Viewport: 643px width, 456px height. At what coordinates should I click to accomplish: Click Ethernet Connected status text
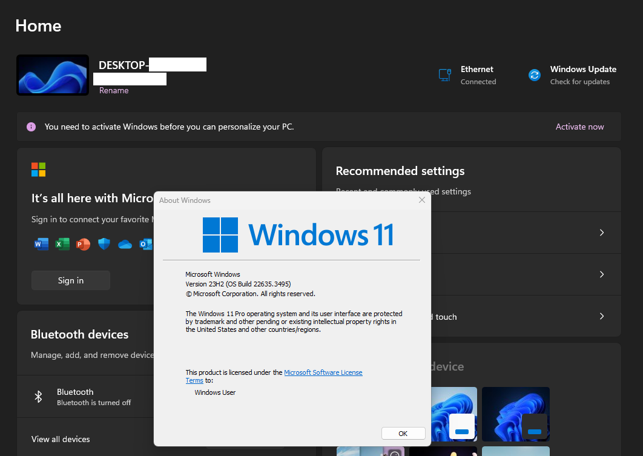478,82
